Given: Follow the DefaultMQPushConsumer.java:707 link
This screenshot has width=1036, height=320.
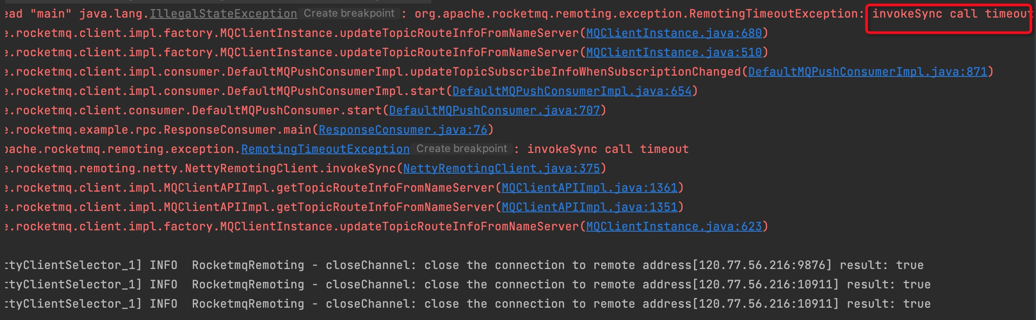Looking at the screenshot, I should (x=494, y=110).
